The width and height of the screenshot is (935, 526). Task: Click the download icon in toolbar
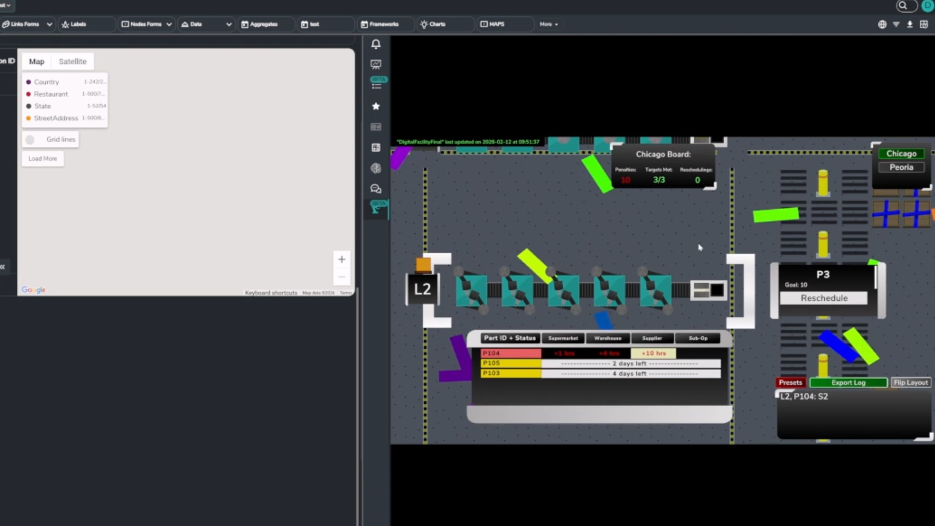(910, 24)
